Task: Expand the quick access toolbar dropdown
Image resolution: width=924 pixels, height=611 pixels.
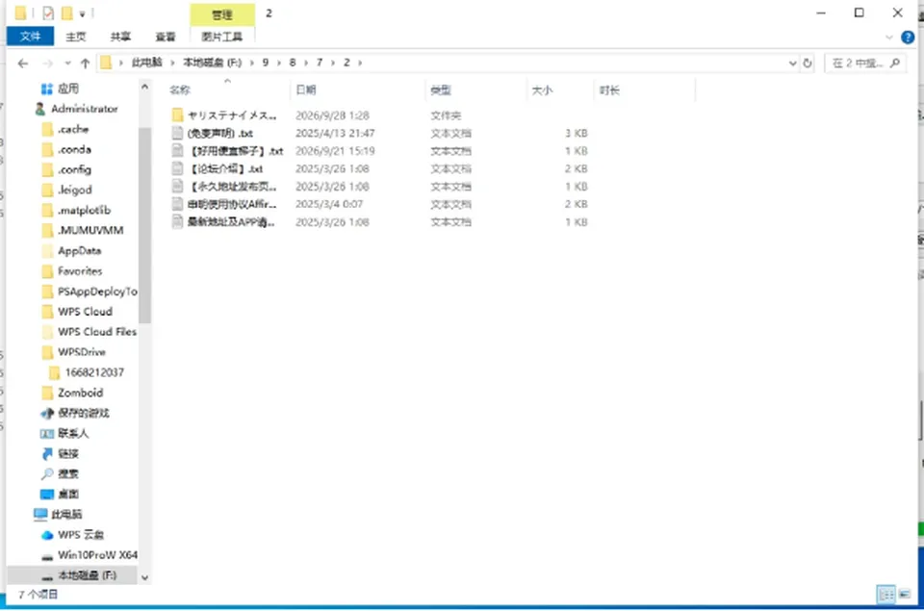Action: pyautogui.click(x=82, y=13)
